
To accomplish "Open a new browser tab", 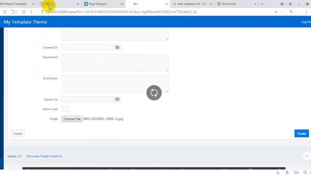I will tap(262, 4).
